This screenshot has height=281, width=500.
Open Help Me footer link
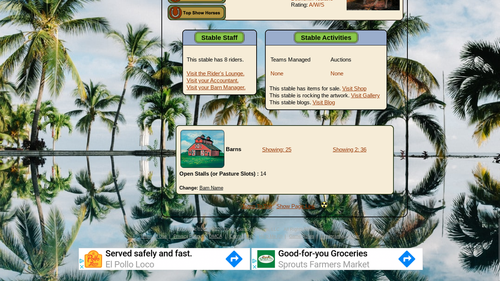(x=271, y=236)
